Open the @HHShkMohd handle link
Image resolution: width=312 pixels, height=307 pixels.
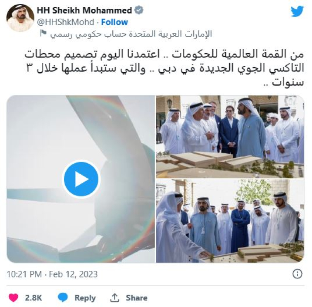point(66,22)
